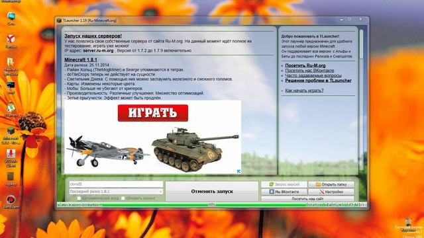Click the server.ru-m.org IP address text
The image size is (424, 238).
point(98,51)
